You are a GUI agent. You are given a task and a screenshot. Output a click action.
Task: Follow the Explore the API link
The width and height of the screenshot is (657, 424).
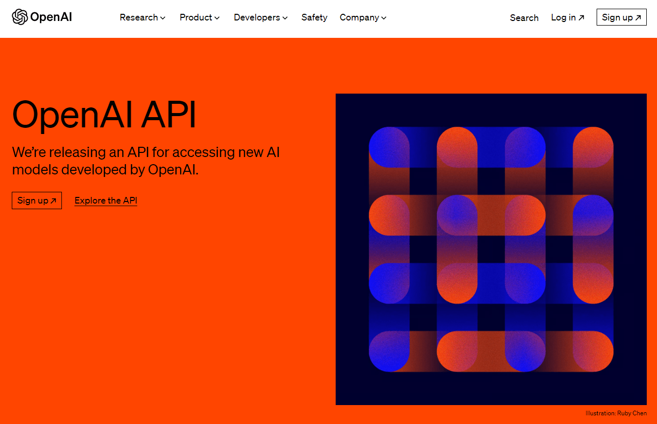[105, 200]
